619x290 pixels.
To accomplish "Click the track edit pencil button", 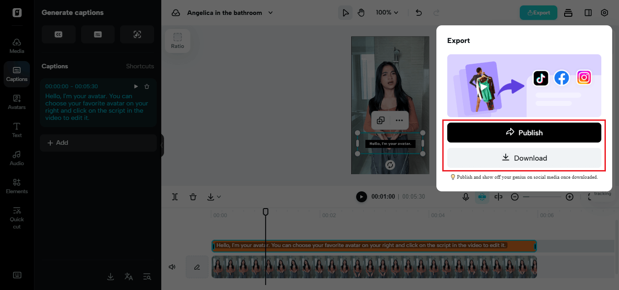I will (197, 267).
